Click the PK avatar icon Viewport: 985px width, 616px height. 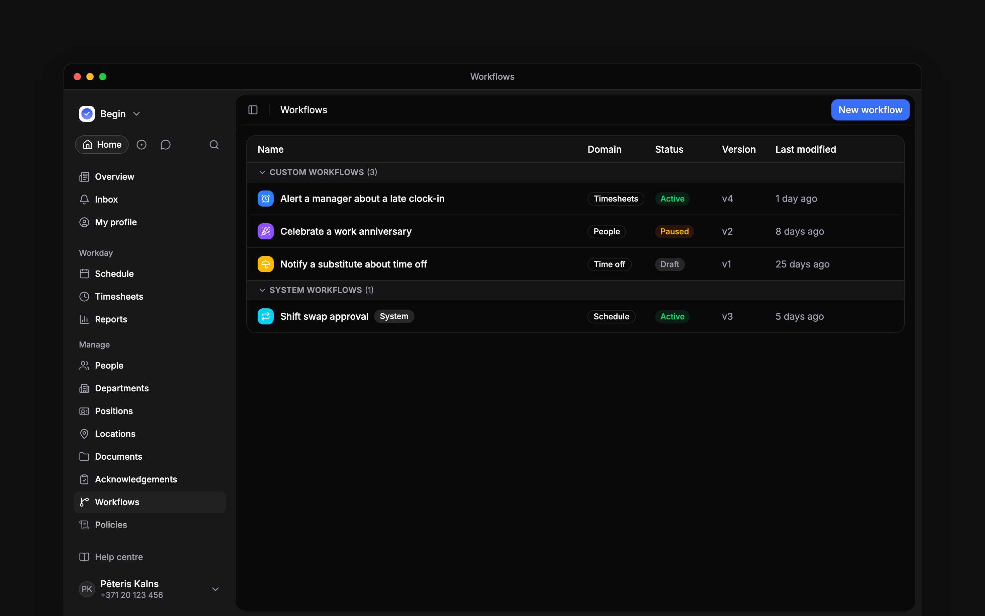coord(87,589)
